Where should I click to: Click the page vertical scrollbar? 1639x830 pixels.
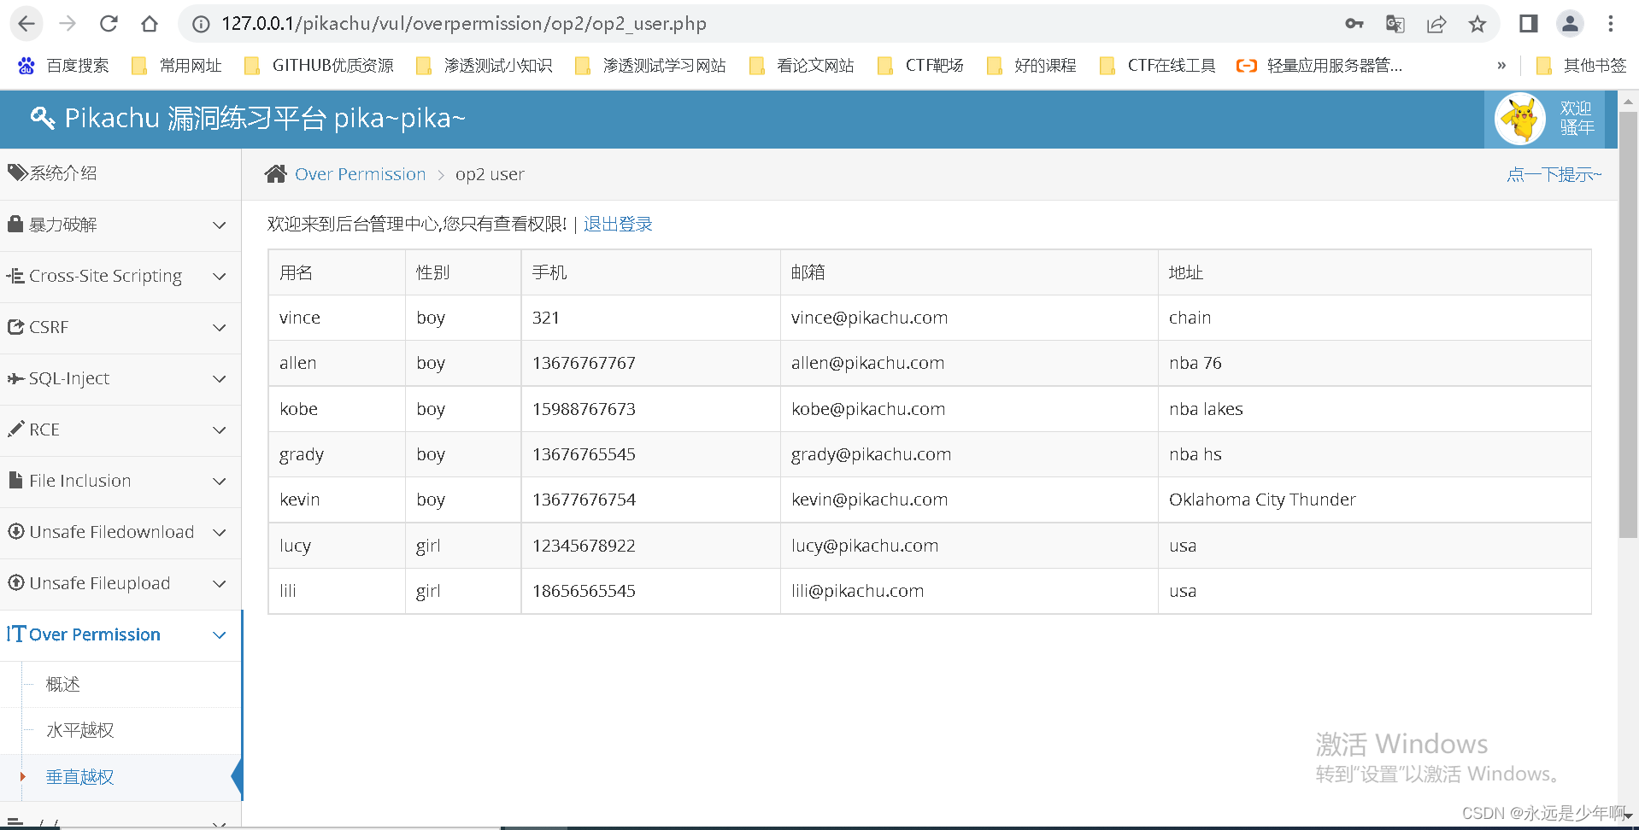tap(1628, 324)
